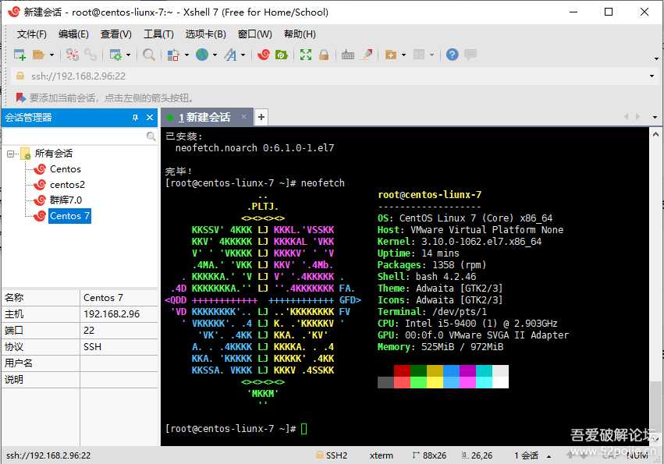Image resolution: width=664 pixels, height=464 pixels.
Task: Expand dropdown beside folder-with-plus icon
Action: tap(403, 55)
